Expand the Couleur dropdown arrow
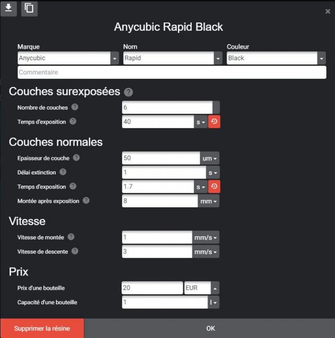335x338 pixels. [x=321, y=58]
